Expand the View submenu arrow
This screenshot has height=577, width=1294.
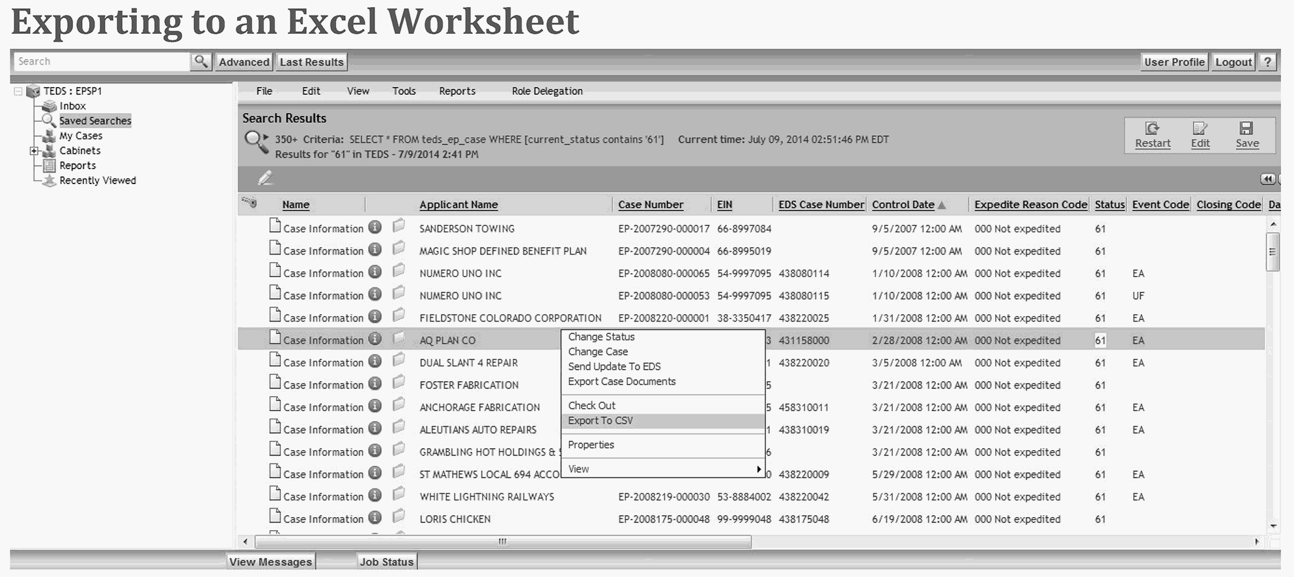pos(758,469)
